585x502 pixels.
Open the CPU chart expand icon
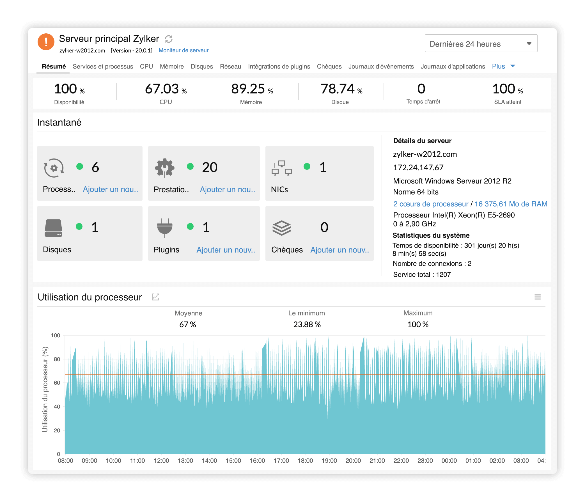155,297
